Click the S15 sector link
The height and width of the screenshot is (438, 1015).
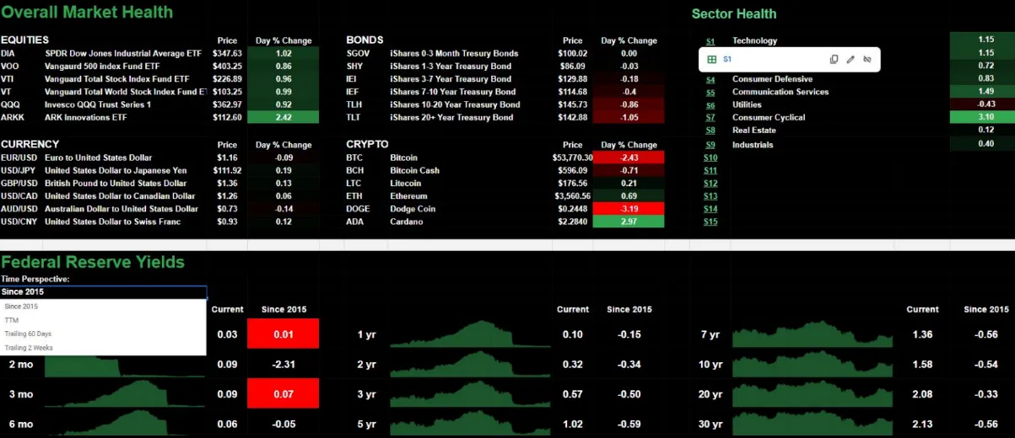pyautogui.click(x=710, y=222)
